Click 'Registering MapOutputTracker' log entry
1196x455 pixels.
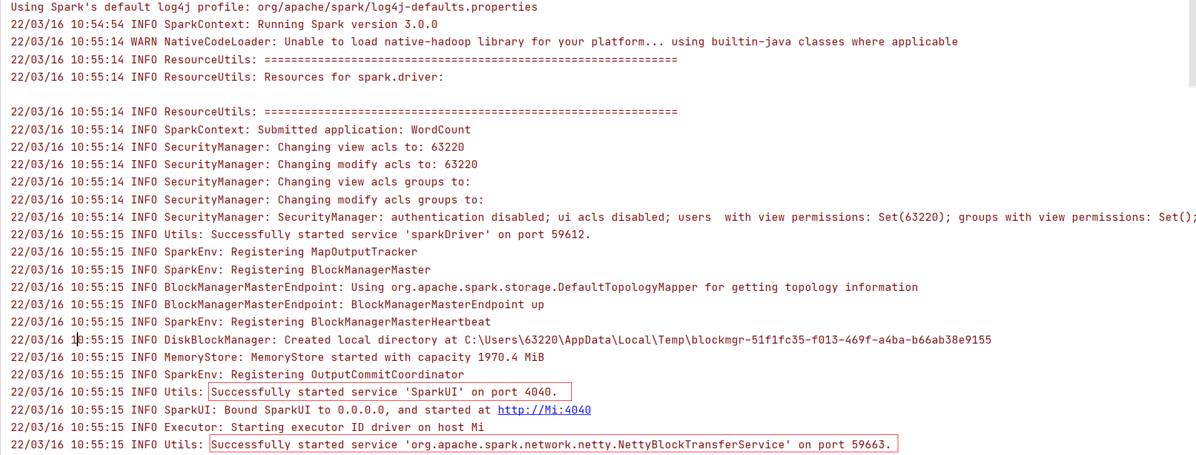click(214, 252)
